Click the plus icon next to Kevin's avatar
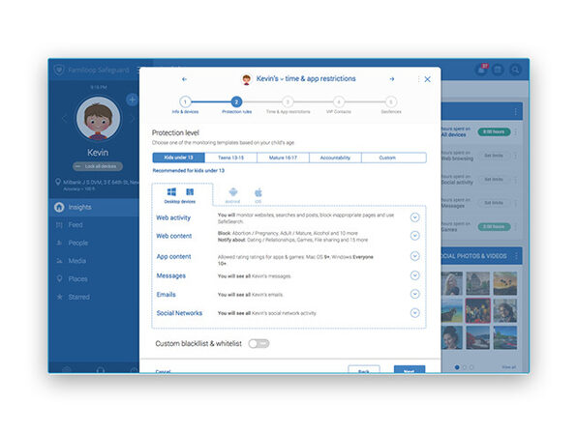Viewport: 577px width, 432px height. coord(132,100)
